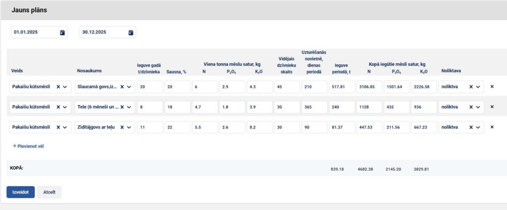Expand Veids dropdown in first row

pos(65,86)
